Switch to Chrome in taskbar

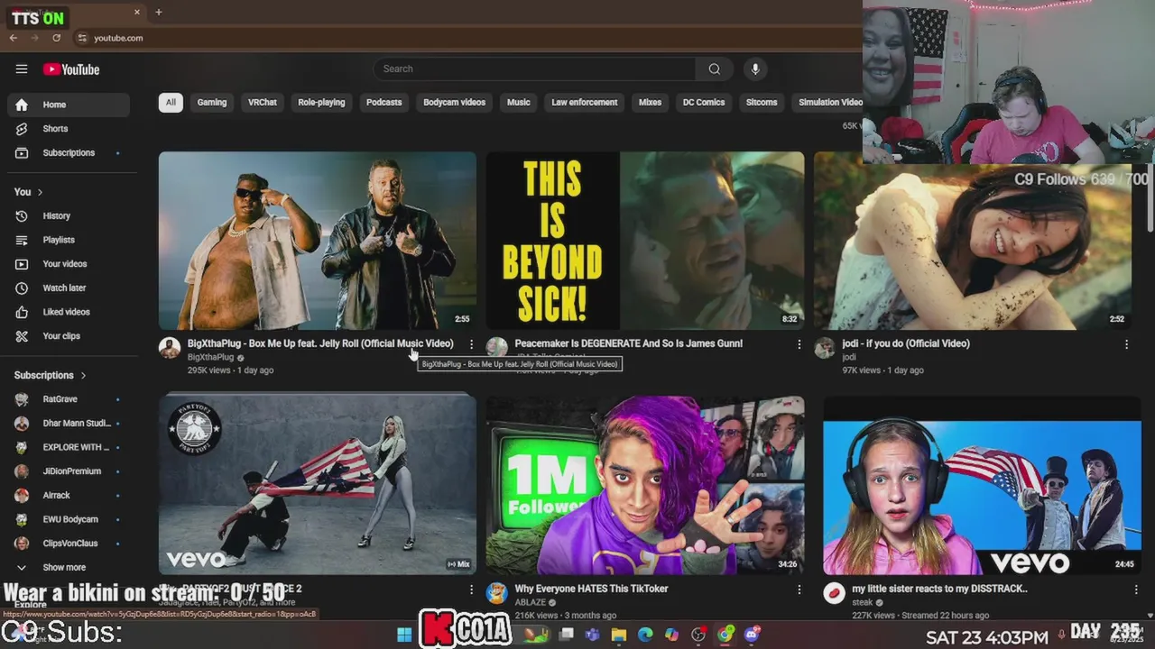tap(725, 635)
